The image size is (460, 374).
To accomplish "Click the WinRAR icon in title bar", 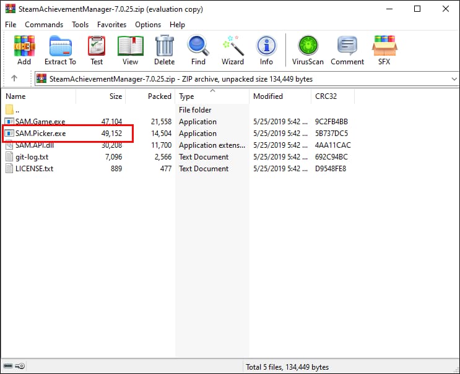I will point(11,9).
